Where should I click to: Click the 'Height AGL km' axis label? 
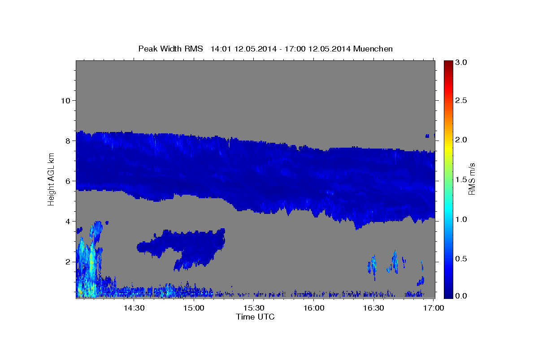52,179
